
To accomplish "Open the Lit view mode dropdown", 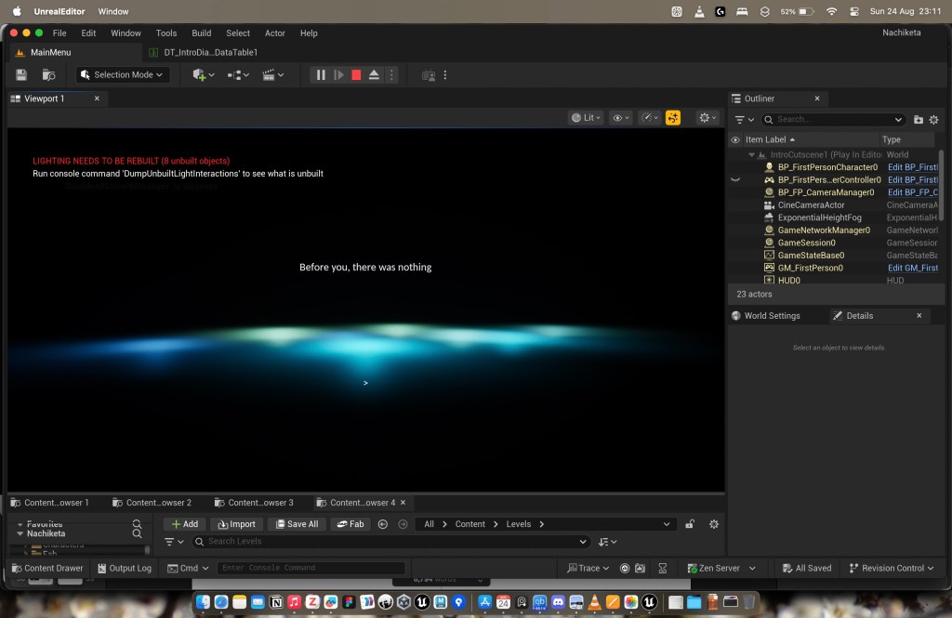I will click(x=587, y=118).
